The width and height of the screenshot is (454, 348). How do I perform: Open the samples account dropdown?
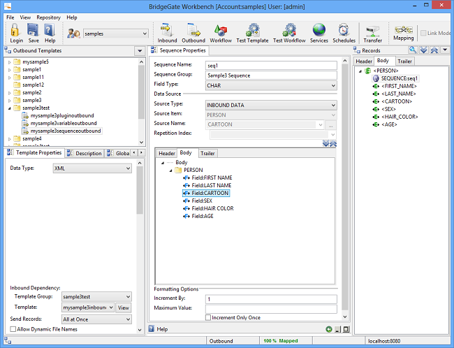click(145, 34)
